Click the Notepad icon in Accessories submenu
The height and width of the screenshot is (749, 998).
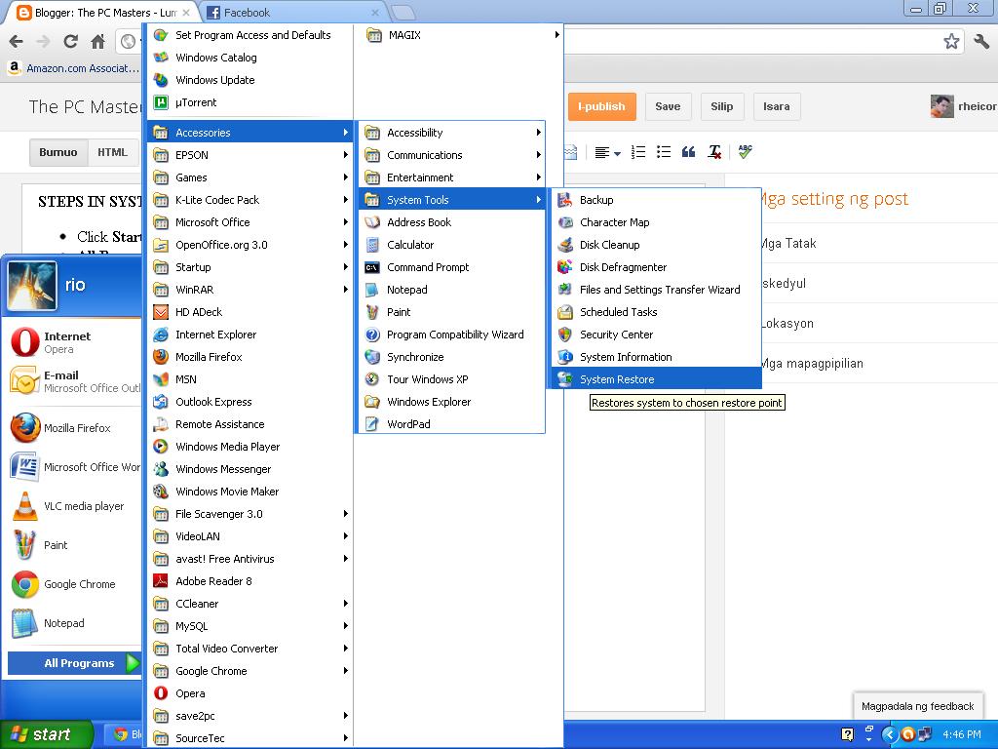click(372, 290)
